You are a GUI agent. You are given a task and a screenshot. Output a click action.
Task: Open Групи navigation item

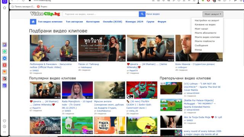150,22
